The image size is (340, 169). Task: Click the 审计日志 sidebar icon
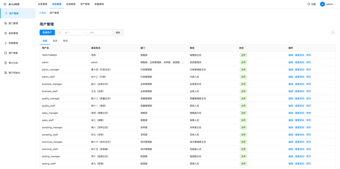tap(6, 63)
